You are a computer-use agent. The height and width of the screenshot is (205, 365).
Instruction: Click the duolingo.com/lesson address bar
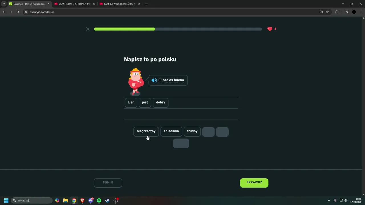171,12
